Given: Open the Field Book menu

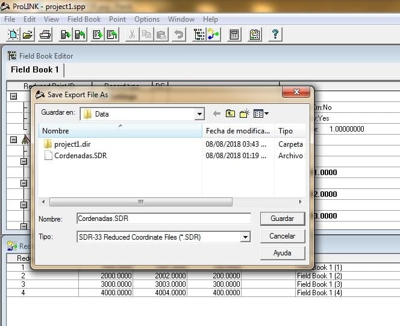Looking at the screenshot, I should (x=84, y=19).
